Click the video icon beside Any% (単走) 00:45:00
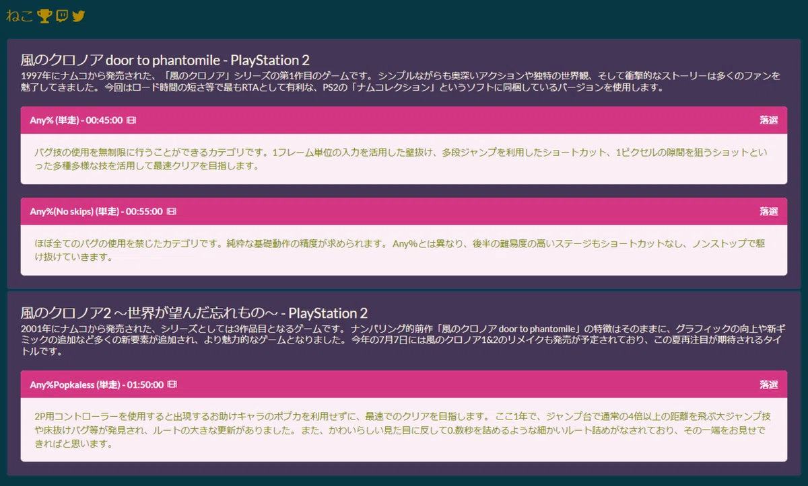Image resolution: width=808 pixels, height=486 pixels. tap(131, 120)
